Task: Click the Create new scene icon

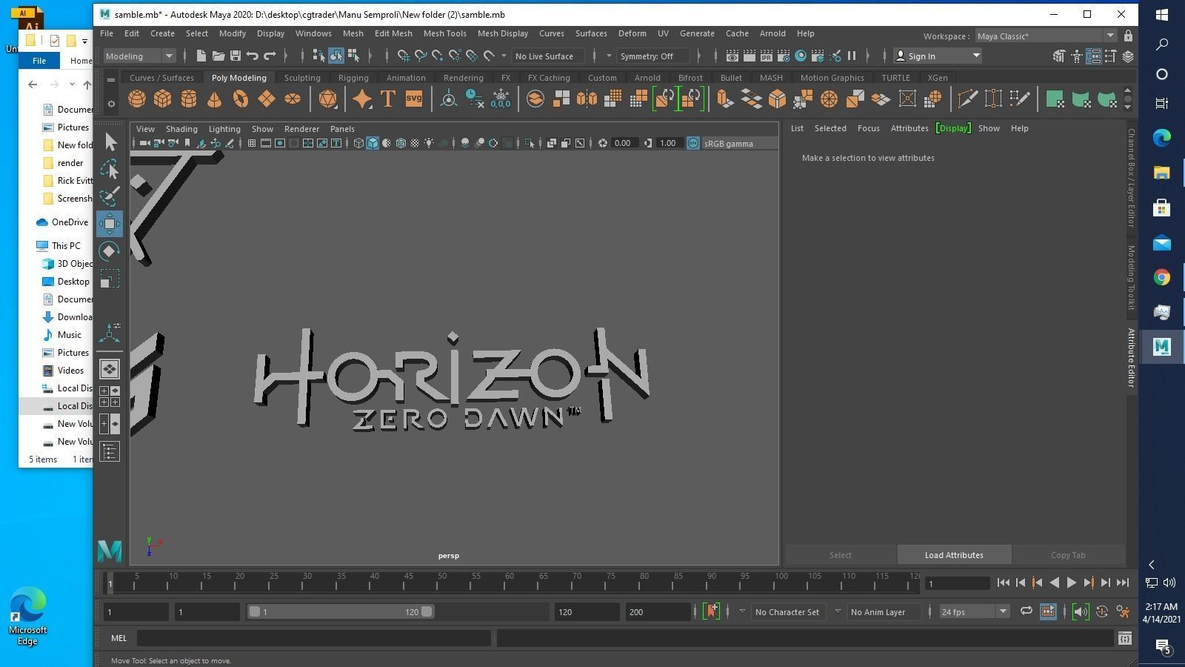Action: (x=201, y=56)
